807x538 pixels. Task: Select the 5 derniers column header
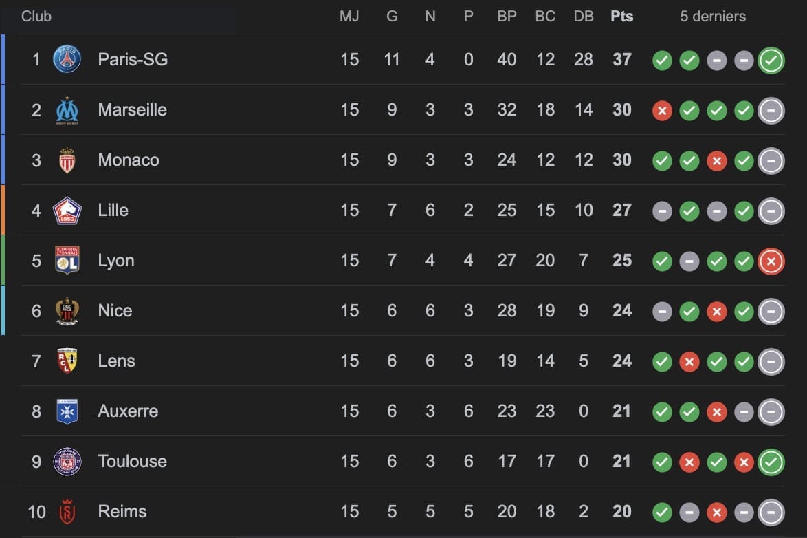click(x=713, y=17)
